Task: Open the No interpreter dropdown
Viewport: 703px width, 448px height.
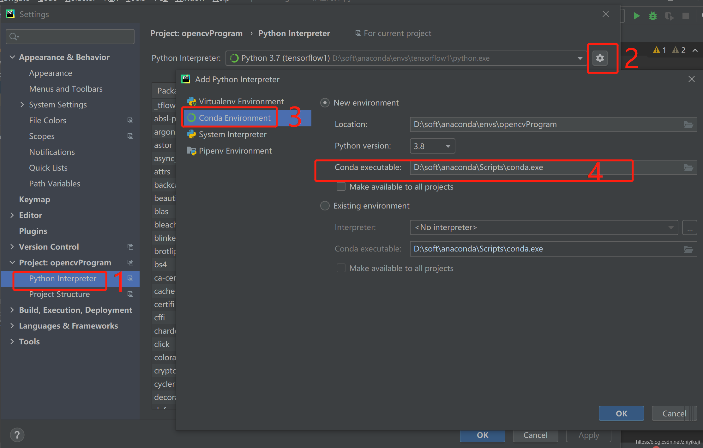Action: pyautogui.click(x=544, y=227)
